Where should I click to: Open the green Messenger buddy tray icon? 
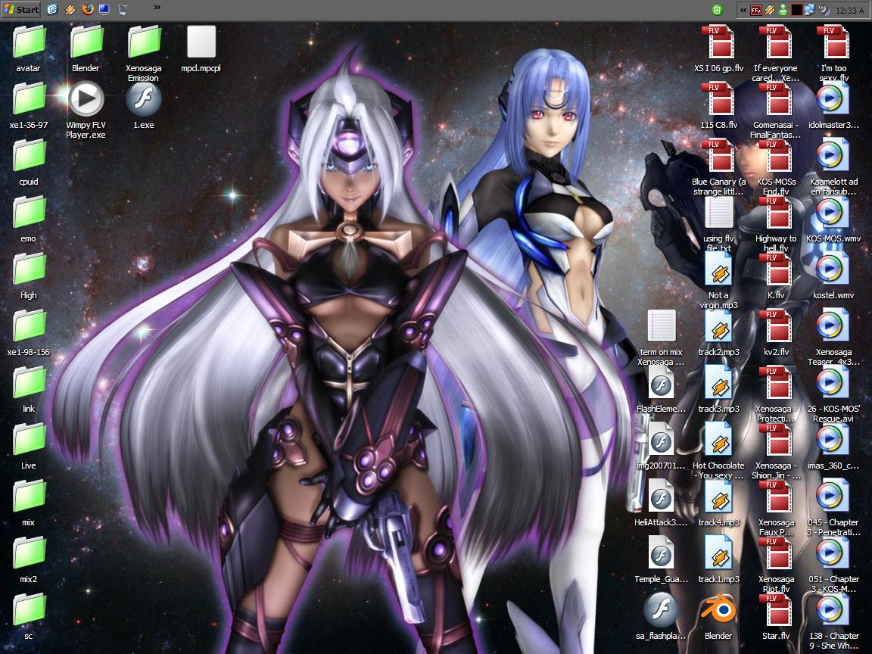pyautogui.click(x=783, y=10)
